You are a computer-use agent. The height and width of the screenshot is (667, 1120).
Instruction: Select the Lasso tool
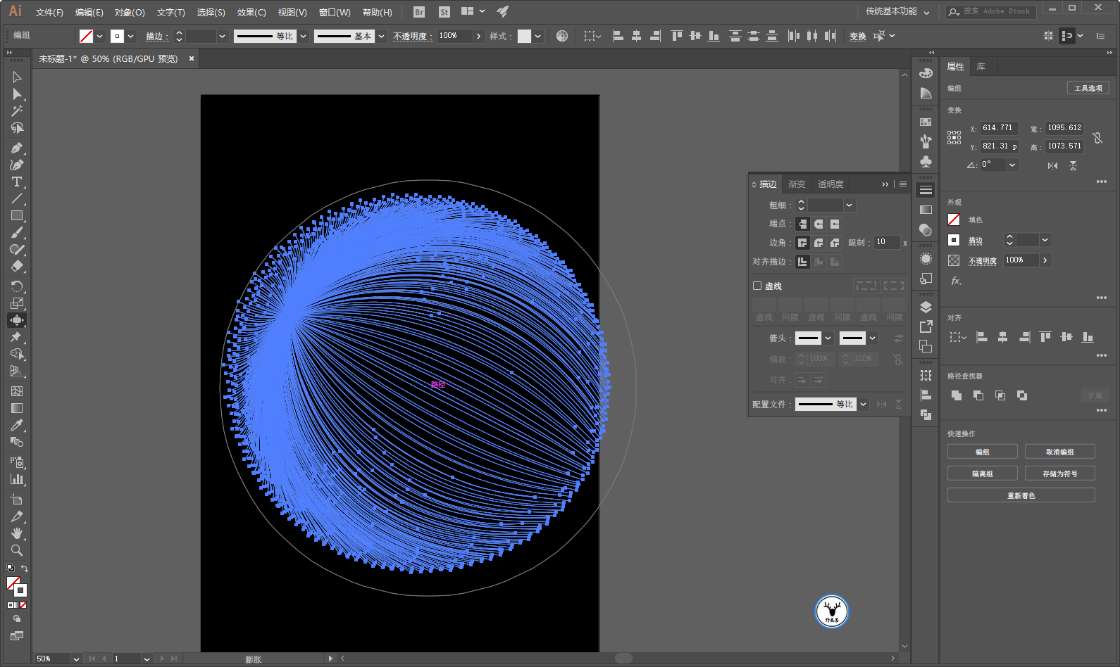tap(17, 128)
